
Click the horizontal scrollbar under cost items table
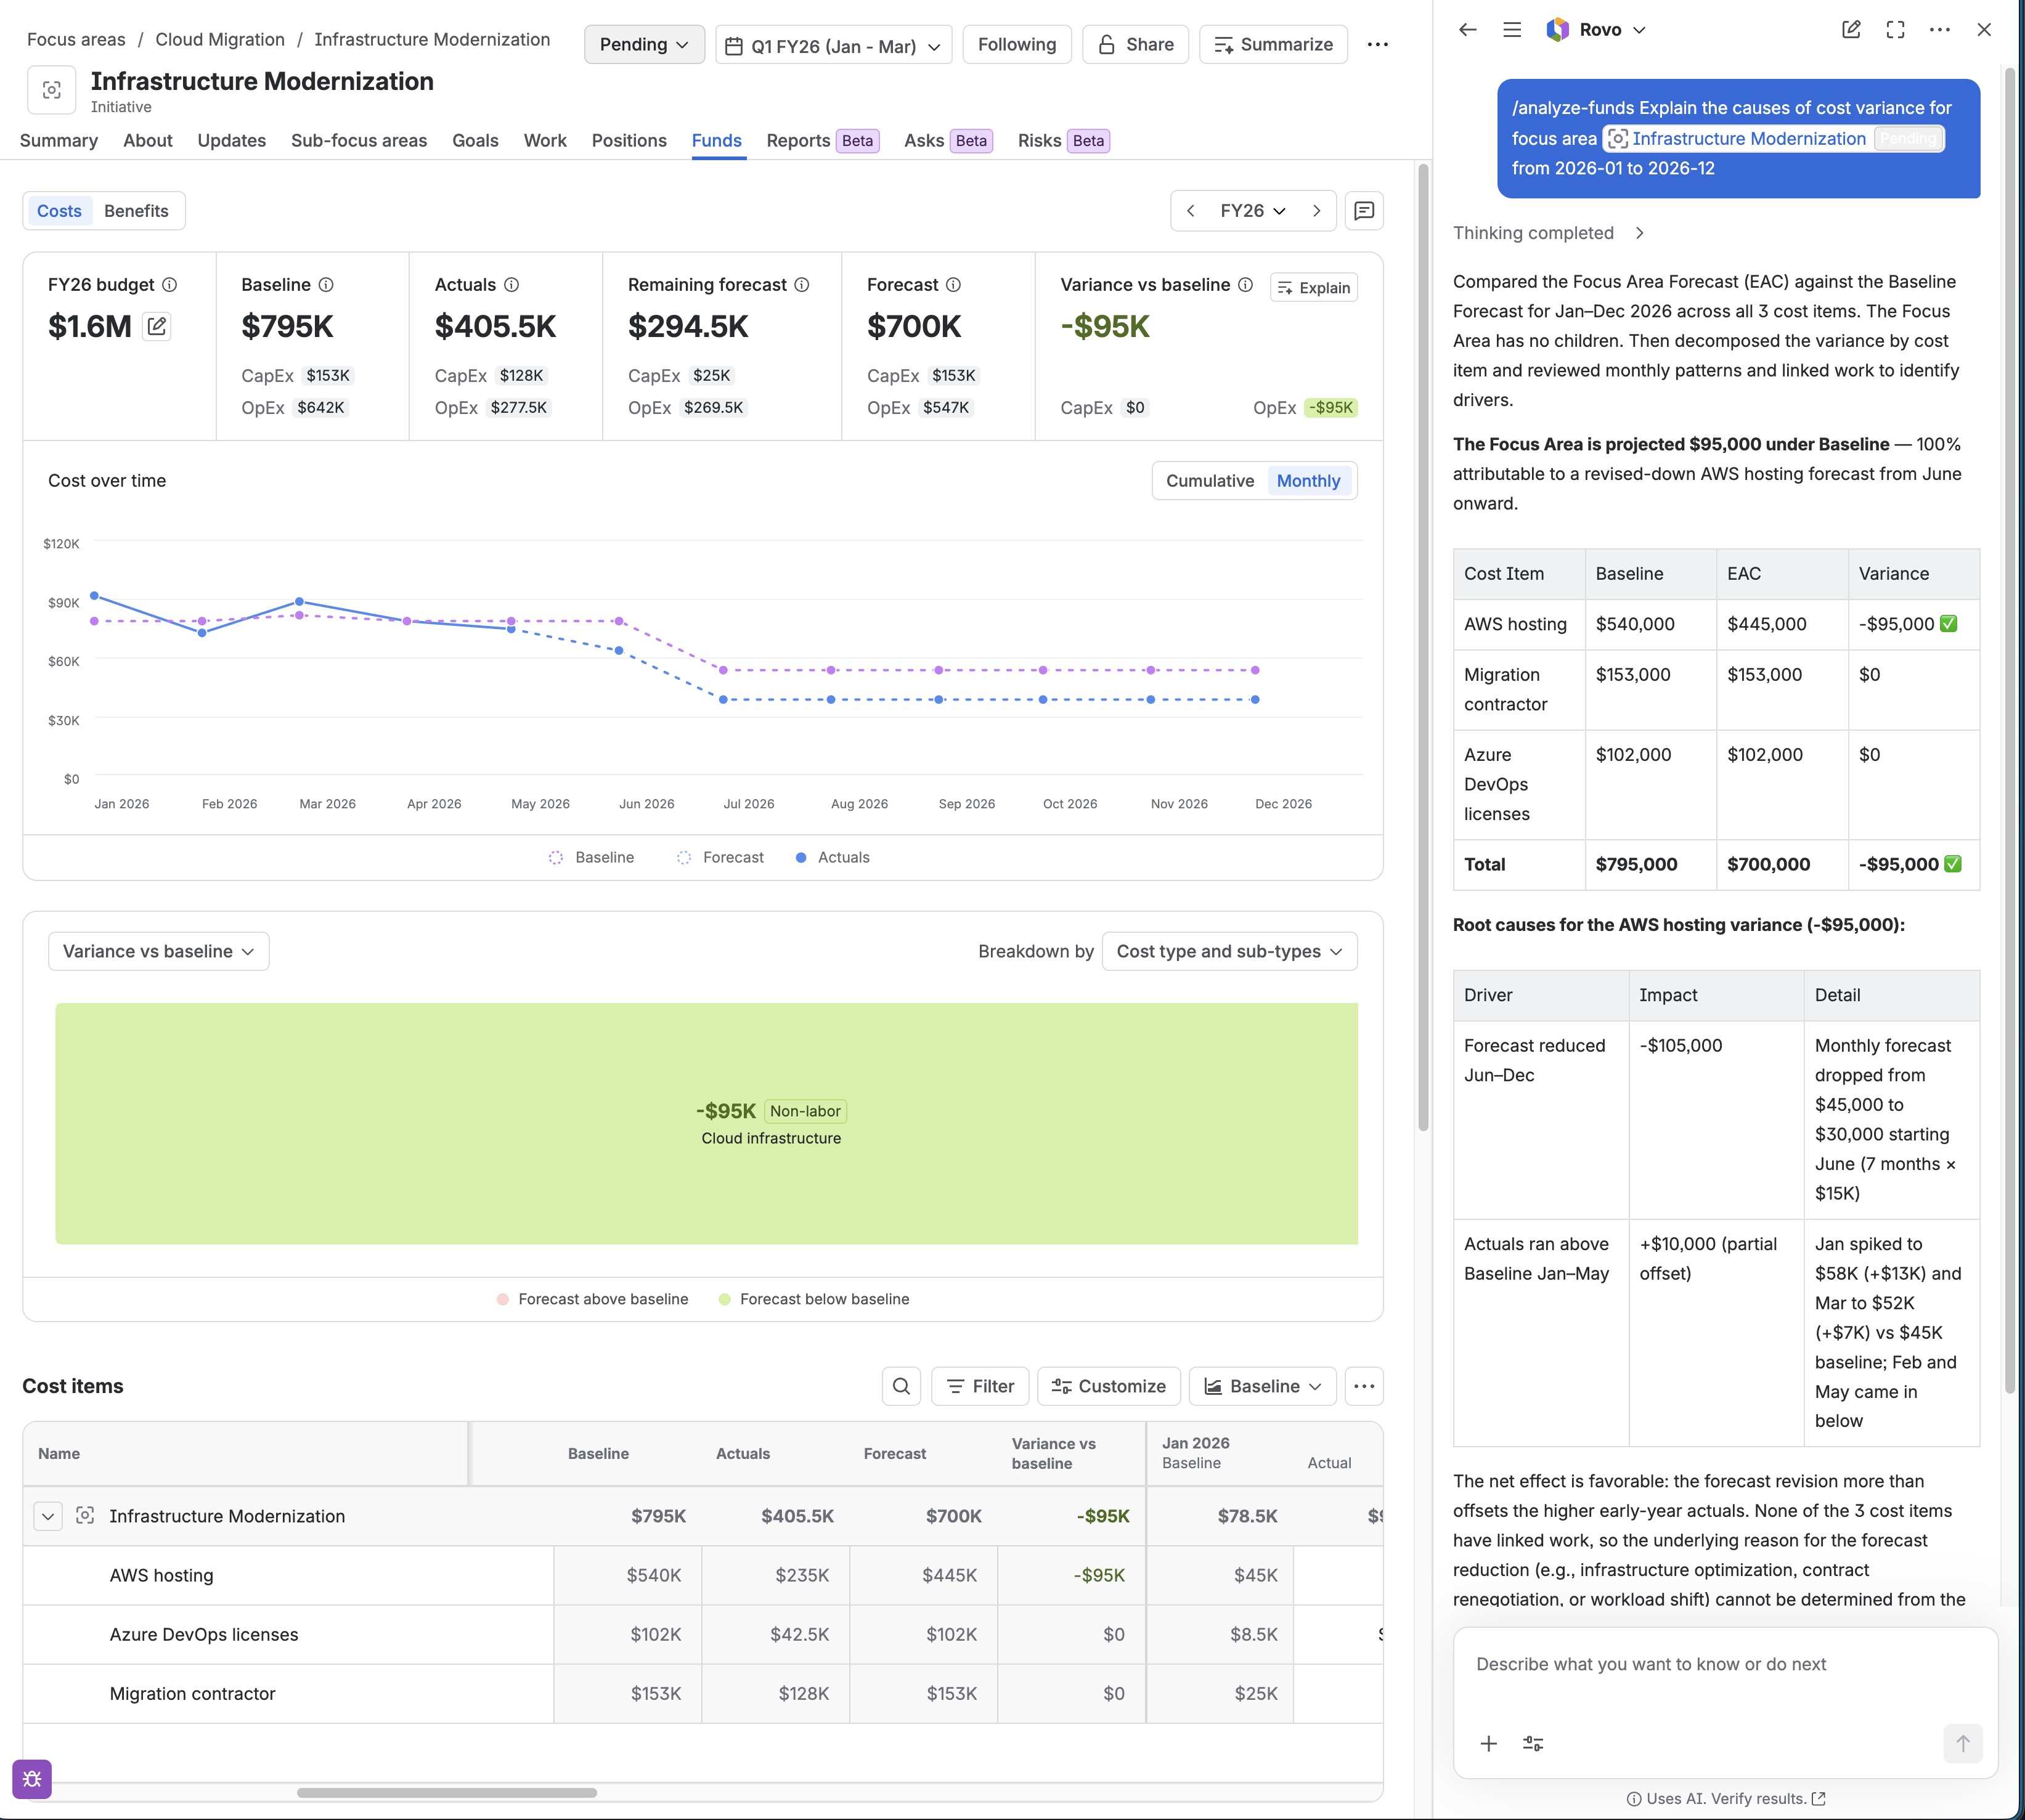tap(447, 1792)
